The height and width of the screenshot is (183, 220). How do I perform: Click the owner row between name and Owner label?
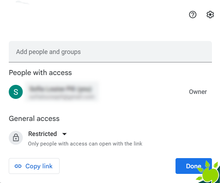[143, 92]
